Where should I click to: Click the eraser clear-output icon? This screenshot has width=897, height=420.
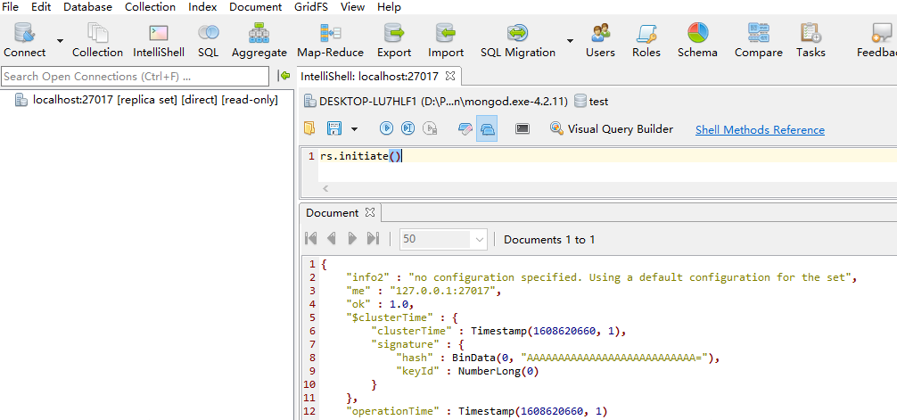(465, 129)
